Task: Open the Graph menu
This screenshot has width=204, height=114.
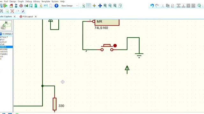Action: 20,1
